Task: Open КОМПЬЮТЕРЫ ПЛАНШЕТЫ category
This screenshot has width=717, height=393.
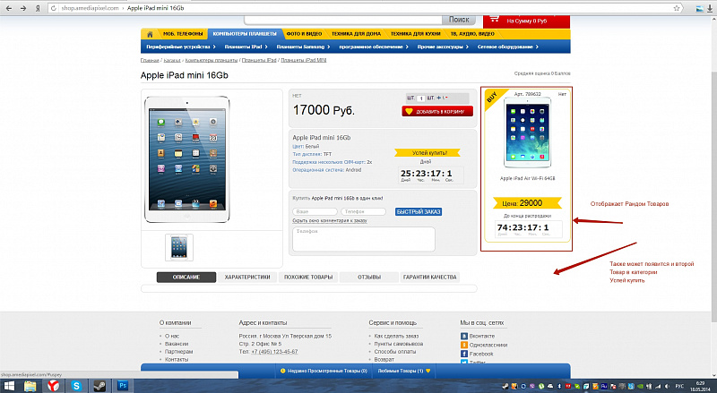Action: point(245,34)
